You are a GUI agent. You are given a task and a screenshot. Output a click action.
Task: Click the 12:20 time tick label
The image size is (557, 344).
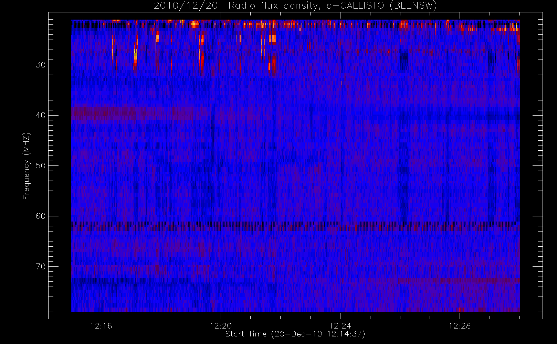click(x=221, y=326)
